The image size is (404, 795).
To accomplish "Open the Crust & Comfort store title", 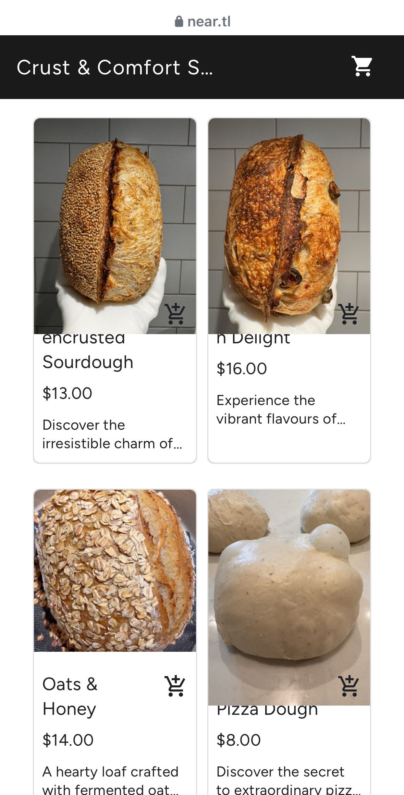I will 115,67.
